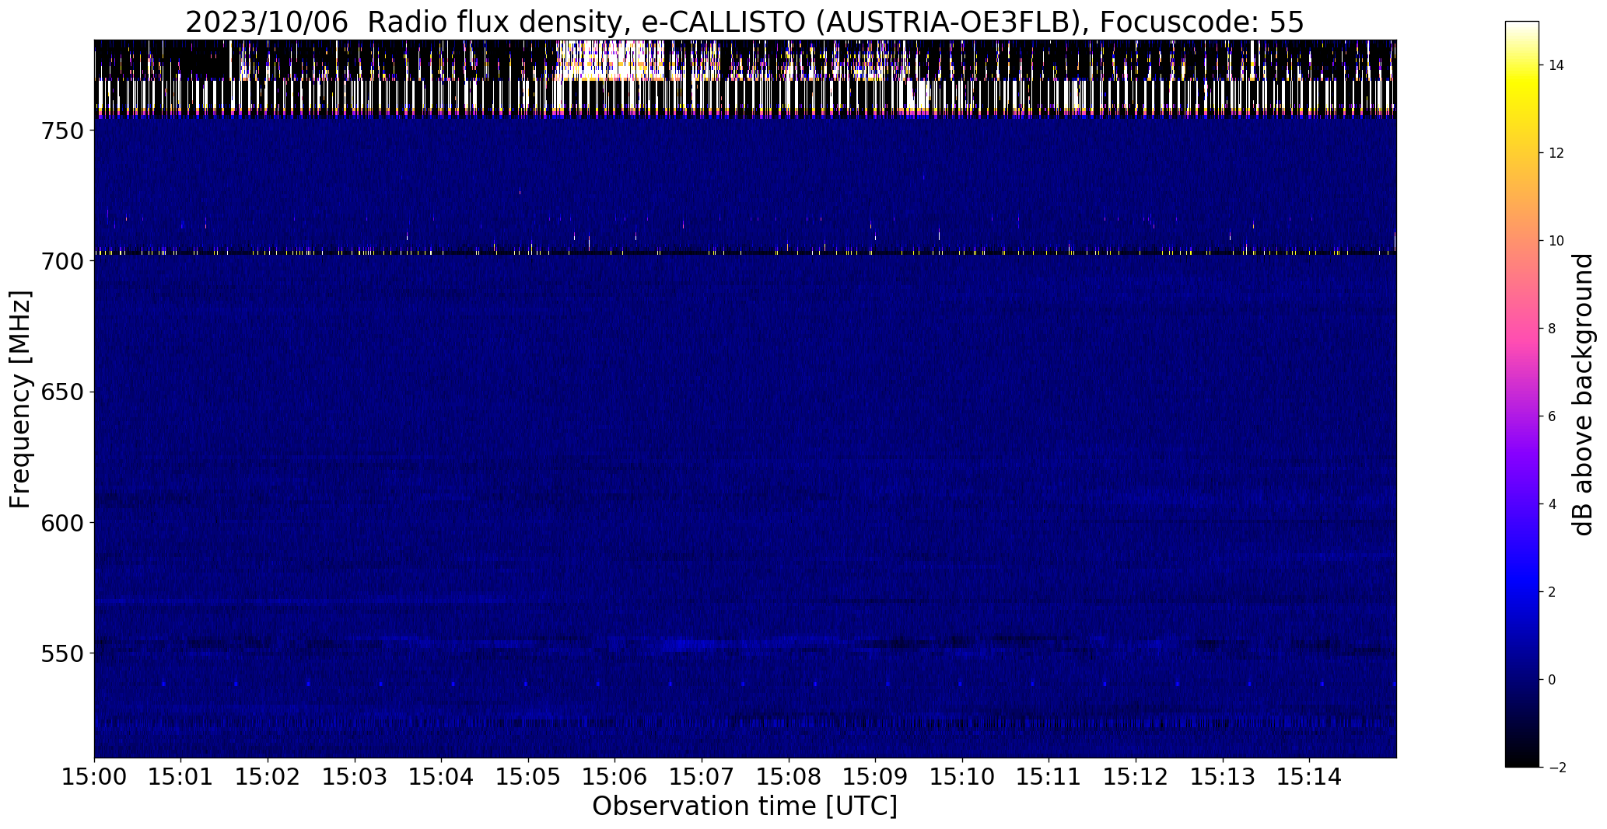Click the colorbar tick label 10
1607x829 pixels.
pyautogui.click(x=1556, y=241)
